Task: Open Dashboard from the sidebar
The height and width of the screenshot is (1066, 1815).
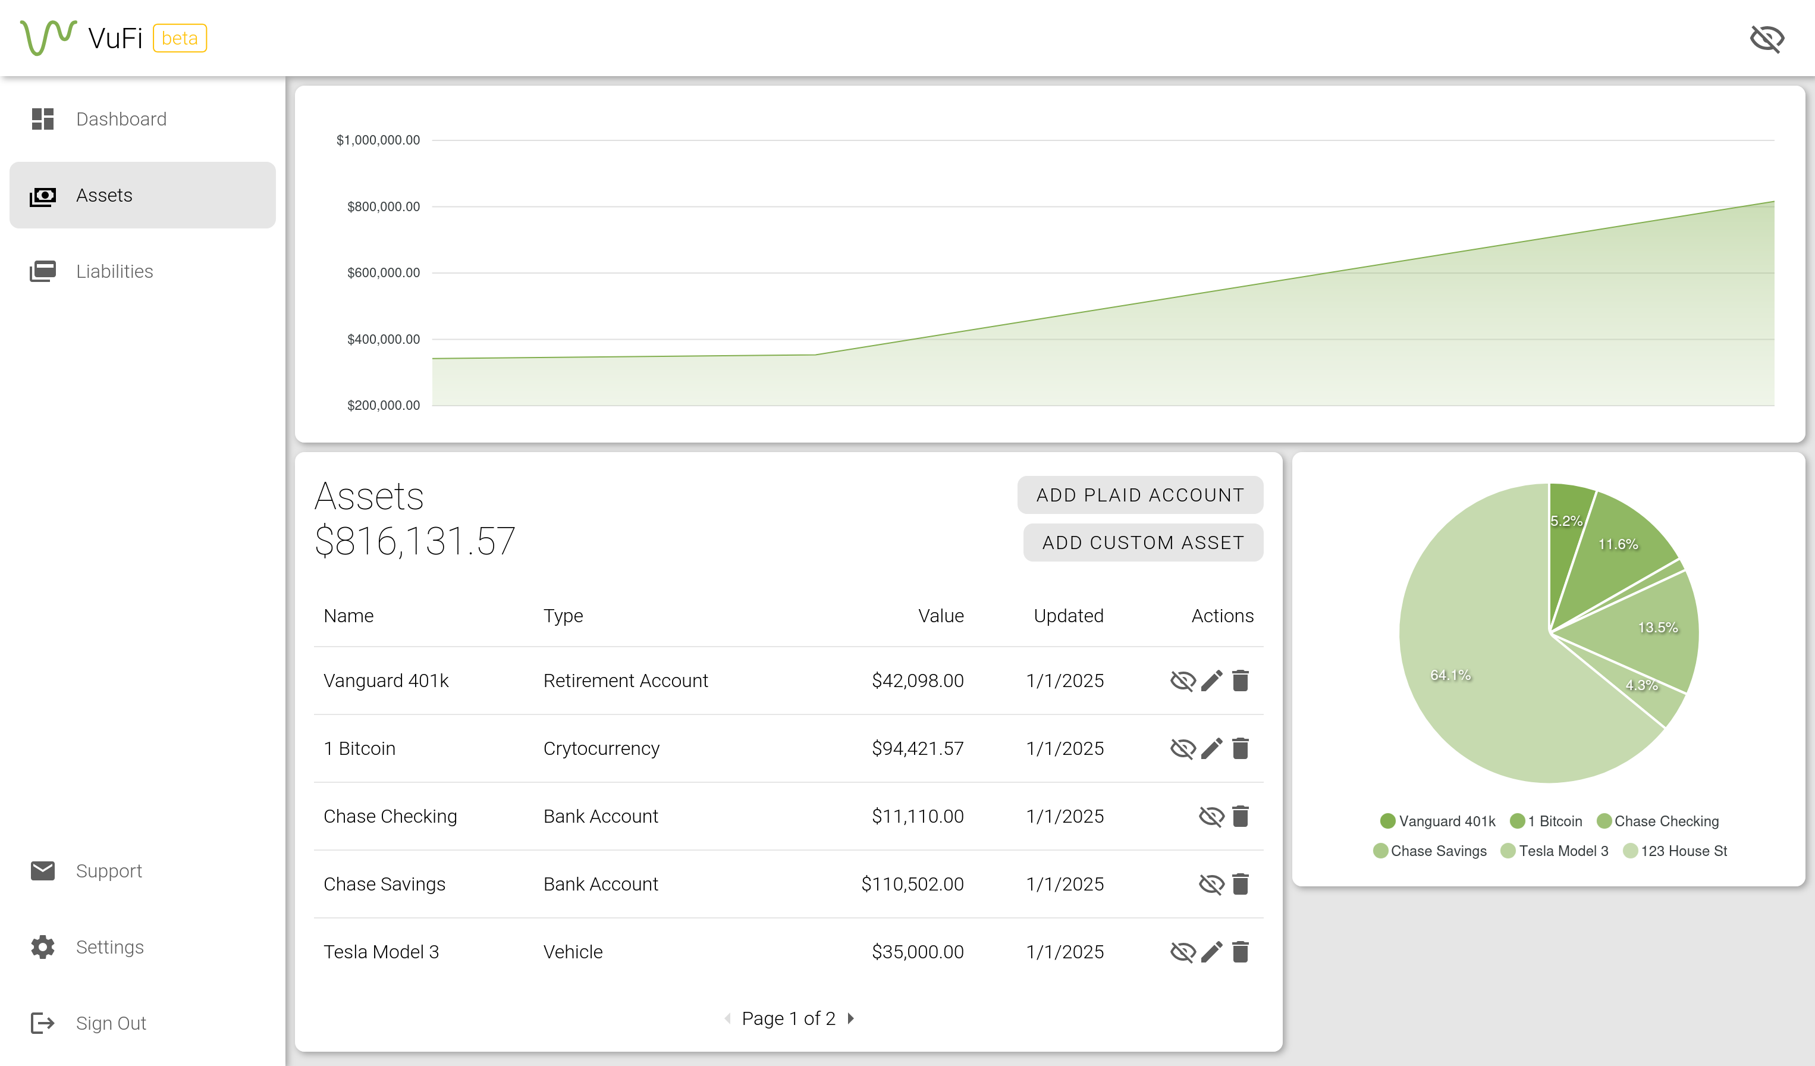Action: 143,119
